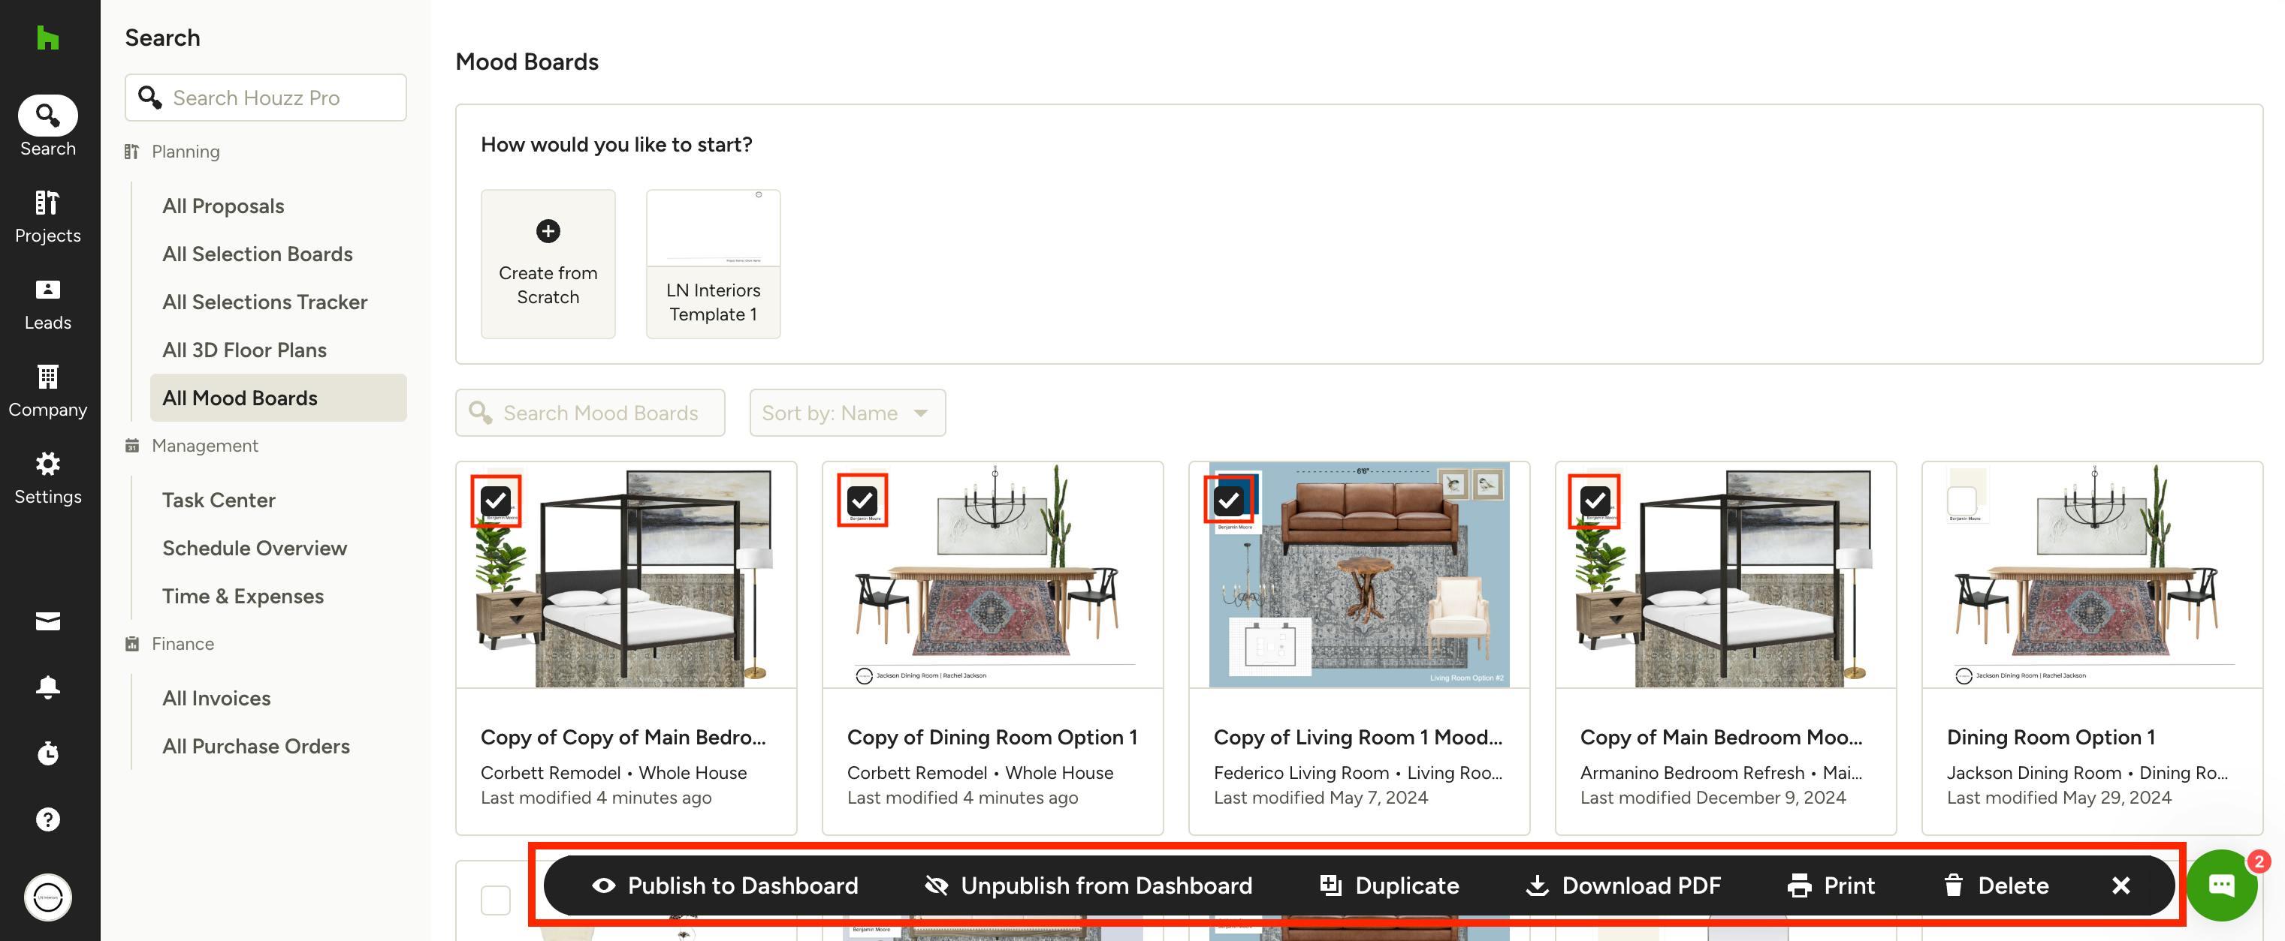Open the help question mark icon
The width and height of the screenshot is (2285, 941).
tap(48, 819)
